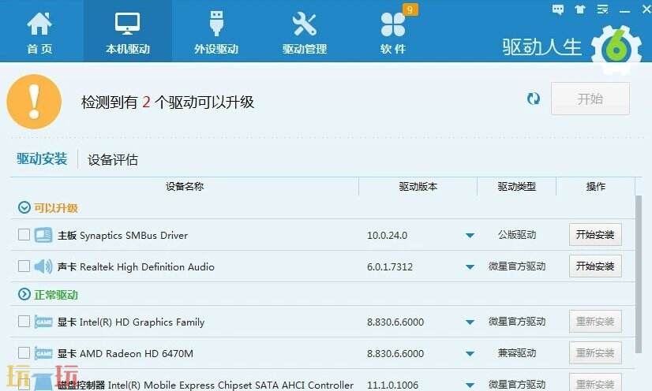Screen dimensions: 652x391
Task: Switch to the 驱动安装 tab
Action: click(42, 159)
